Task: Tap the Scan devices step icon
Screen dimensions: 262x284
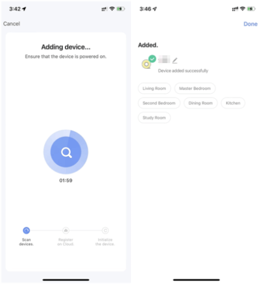Action: click(x=26, y=230)
